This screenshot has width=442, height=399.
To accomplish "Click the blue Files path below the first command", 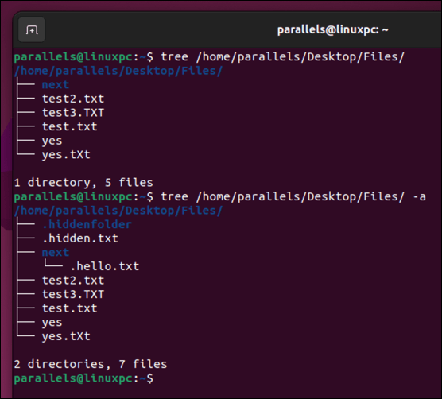I will [x=118, y=71].
